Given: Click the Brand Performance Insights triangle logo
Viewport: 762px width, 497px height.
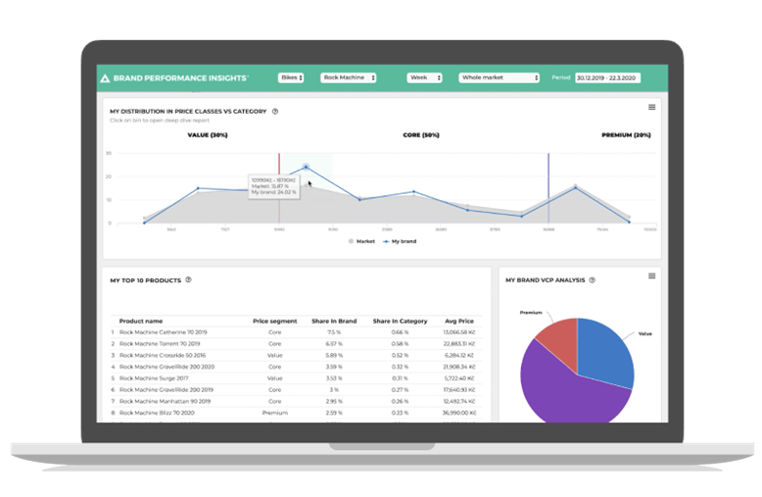Looking at the screenshot, I should [x=105, y=77].
